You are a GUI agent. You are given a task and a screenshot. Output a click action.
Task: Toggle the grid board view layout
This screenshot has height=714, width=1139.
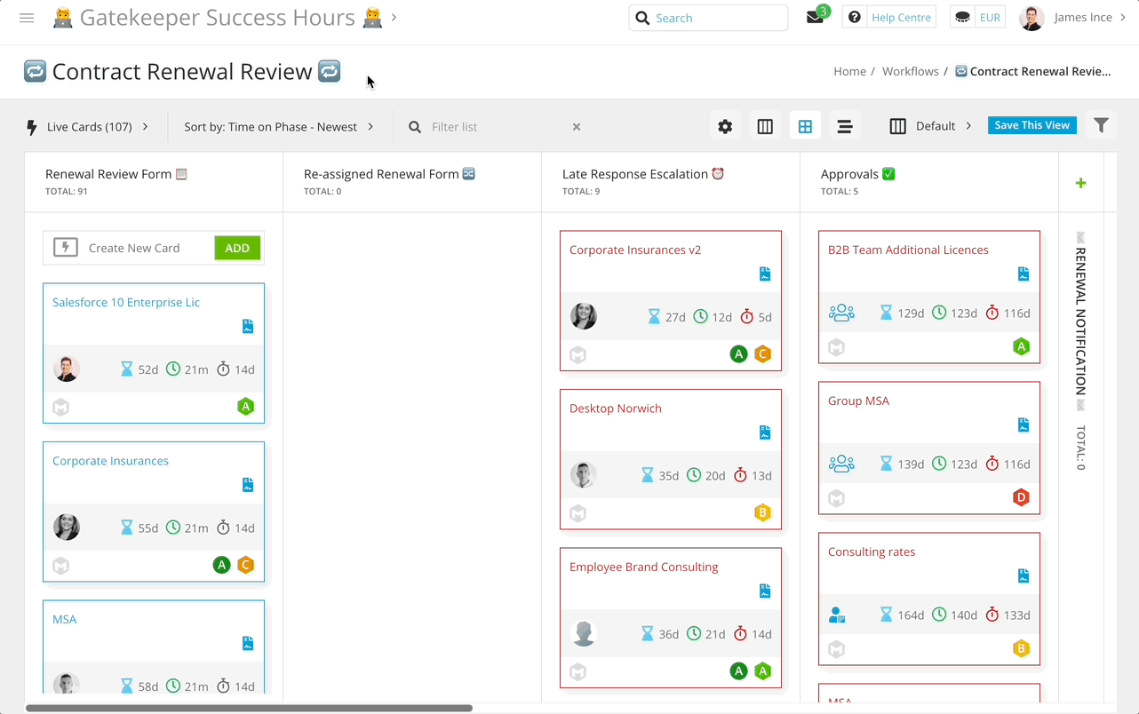805,125
